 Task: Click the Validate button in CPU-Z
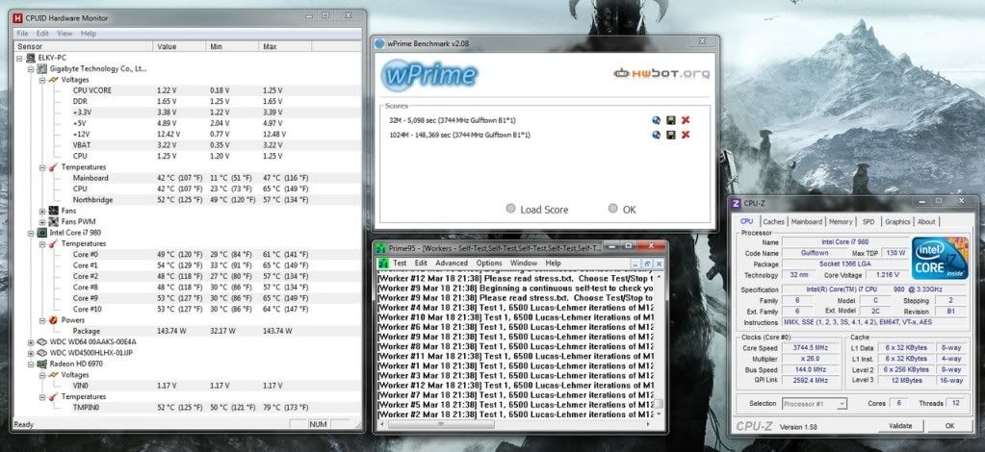pyautogui.click(x=900, y=426)
